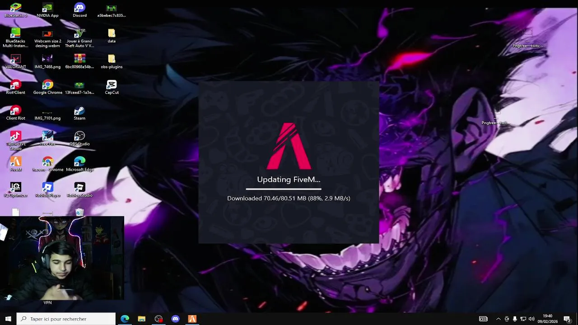The width and height of the screenshot is (578, 325).
Task: Select the obs-plugins folder
Action: coord(112,62)
